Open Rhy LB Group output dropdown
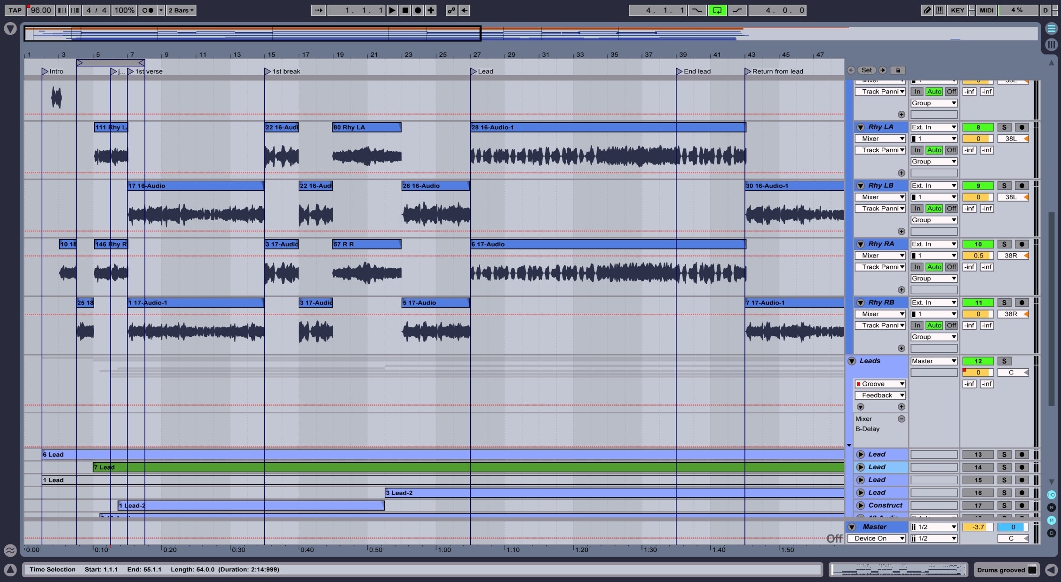This screenshot has height=582, width=1061. tap(934, 220)
